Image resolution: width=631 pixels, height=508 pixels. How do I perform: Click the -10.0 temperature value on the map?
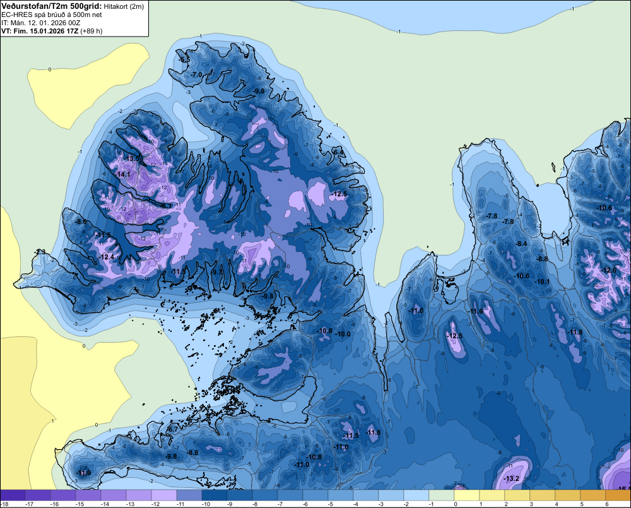pos(343,334)
